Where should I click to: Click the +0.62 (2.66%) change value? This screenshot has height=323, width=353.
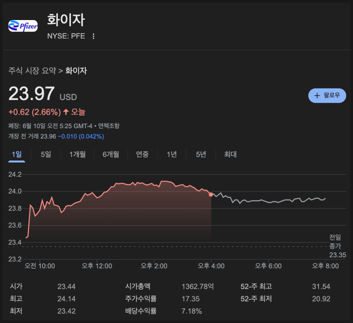35,112
